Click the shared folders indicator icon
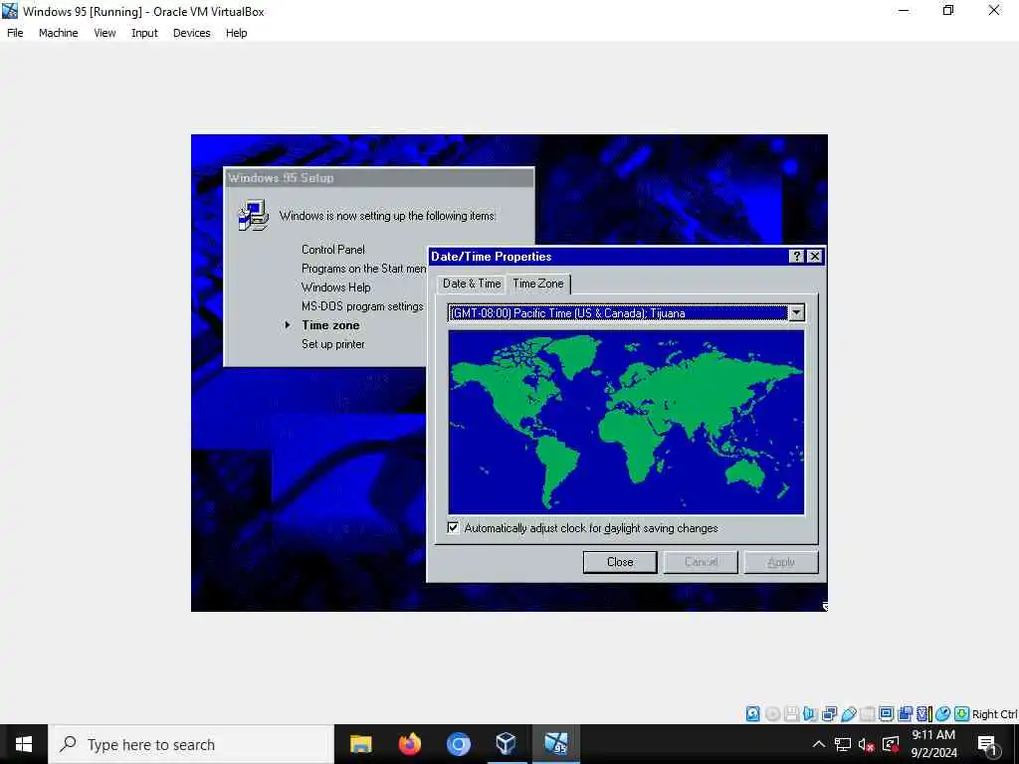Screen dimensions: 1019x764 [867, 714]
